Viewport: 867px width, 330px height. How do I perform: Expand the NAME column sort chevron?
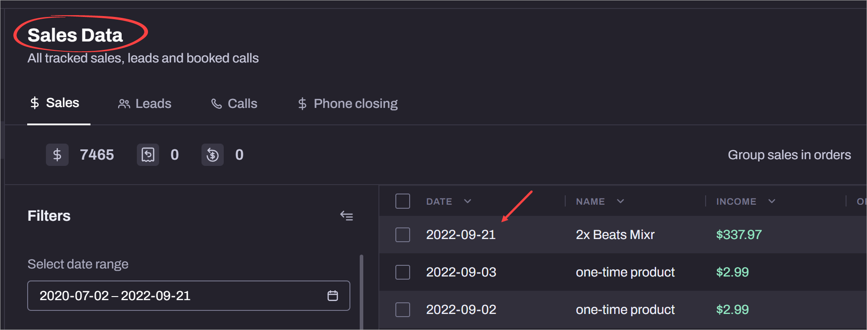(x=620, y=202)
